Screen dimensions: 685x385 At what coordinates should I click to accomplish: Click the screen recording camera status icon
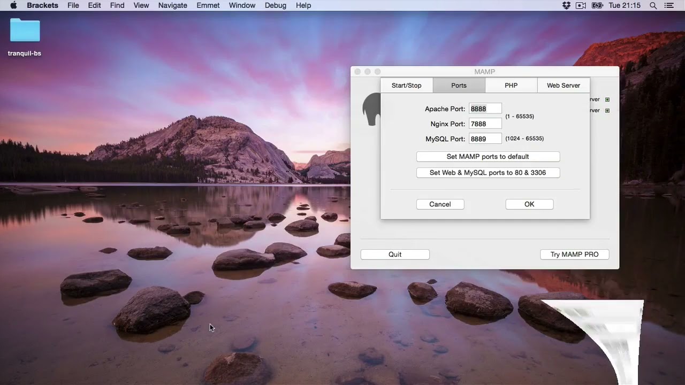(x=581, y=5)
